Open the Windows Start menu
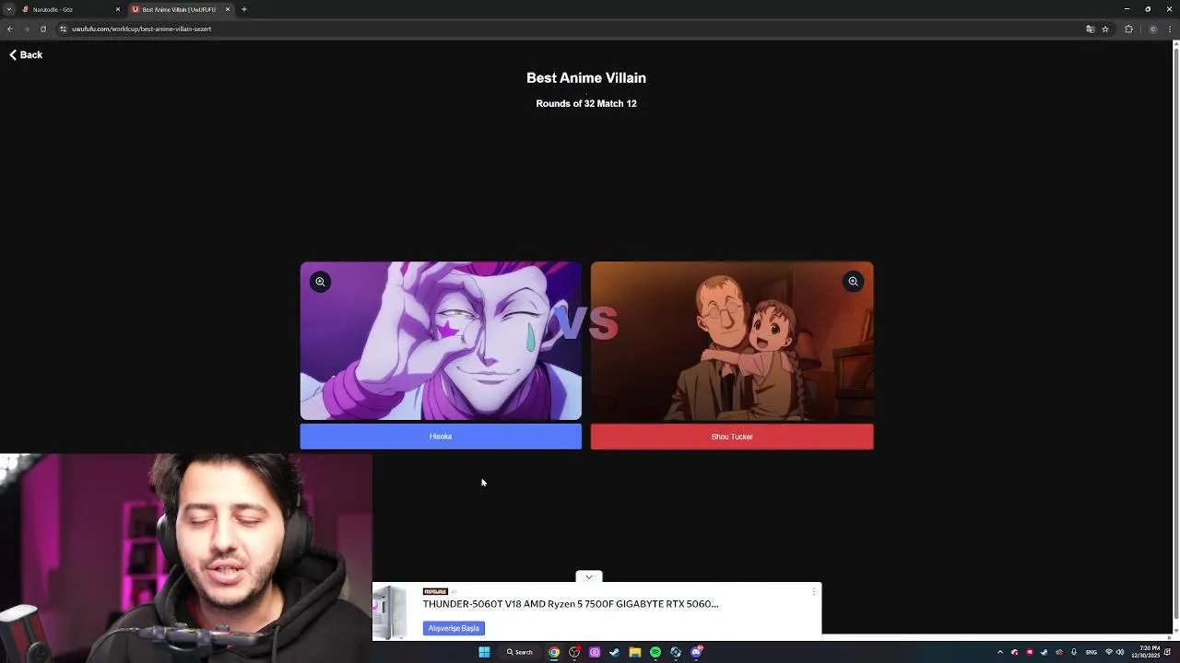Viewport: 1180px width, 663px height. point(484,652)
